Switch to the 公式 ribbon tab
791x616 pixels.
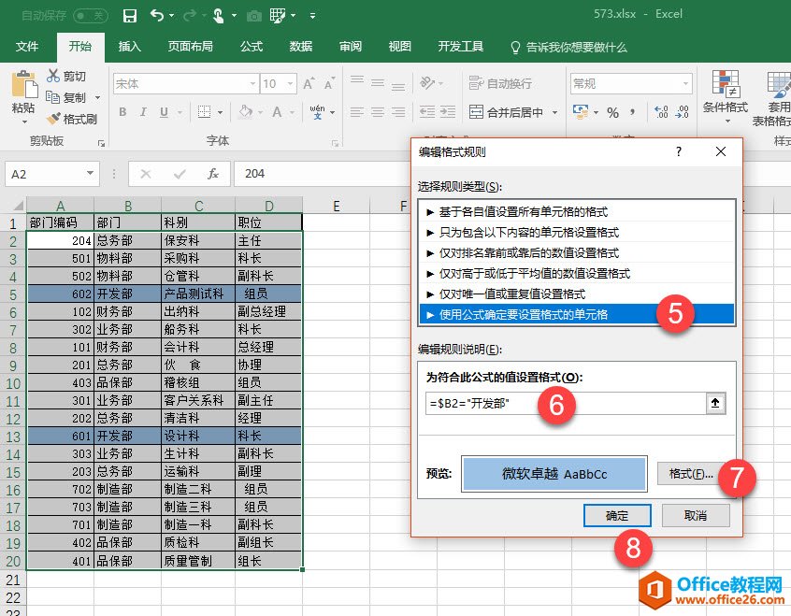[252, 47]
